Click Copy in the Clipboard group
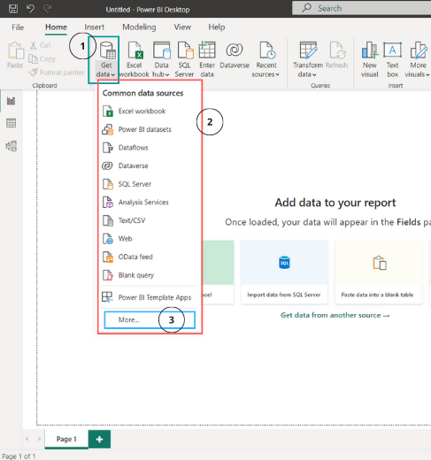Viewport: 431px width, 460px height. [x=42, y=59]
